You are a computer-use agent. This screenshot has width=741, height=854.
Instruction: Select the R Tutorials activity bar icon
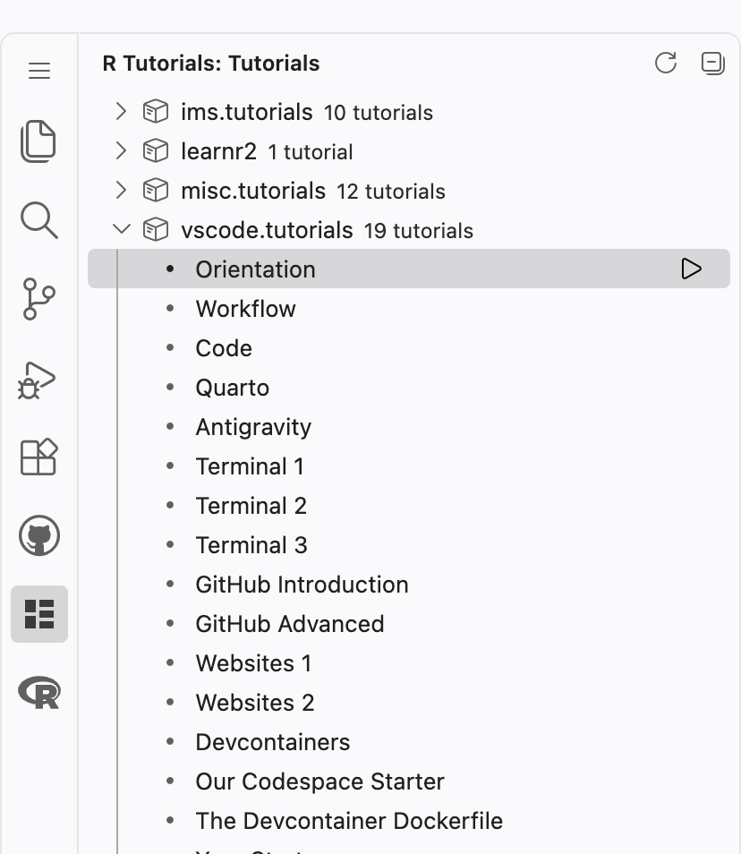pyautogui.click(x=39, y=614)
